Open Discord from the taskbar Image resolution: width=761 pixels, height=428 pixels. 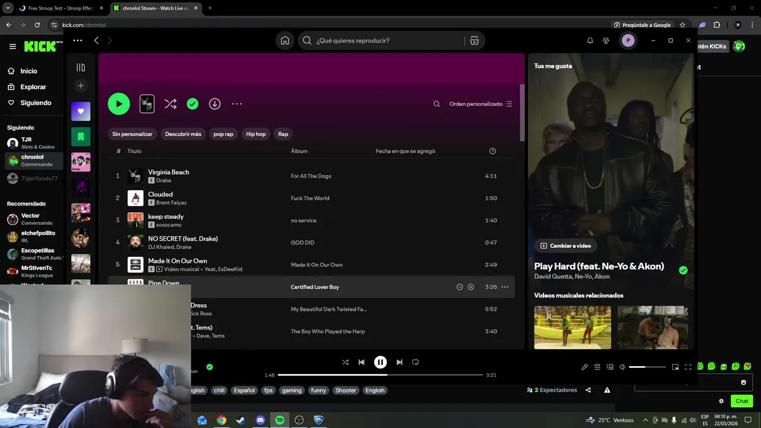[260, 420]
